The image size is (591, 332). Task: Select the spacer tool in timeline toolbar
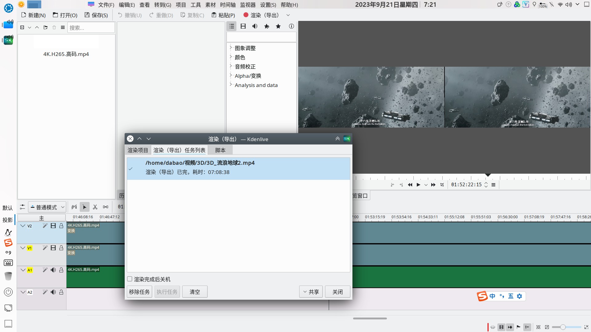tap(106, 207)
